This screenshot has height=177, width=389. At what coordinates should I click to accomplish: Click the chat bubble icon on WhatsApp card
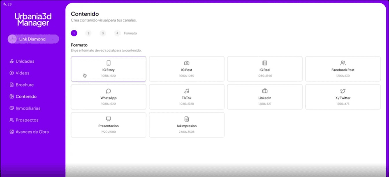click(108, 91)
